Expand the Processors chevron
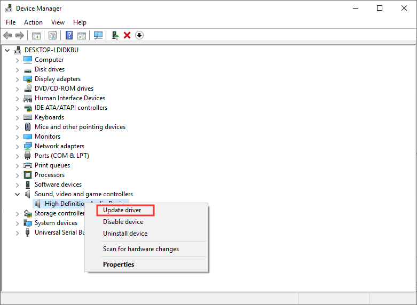Viewport: 417px width, 305px height. coord(17,175)
